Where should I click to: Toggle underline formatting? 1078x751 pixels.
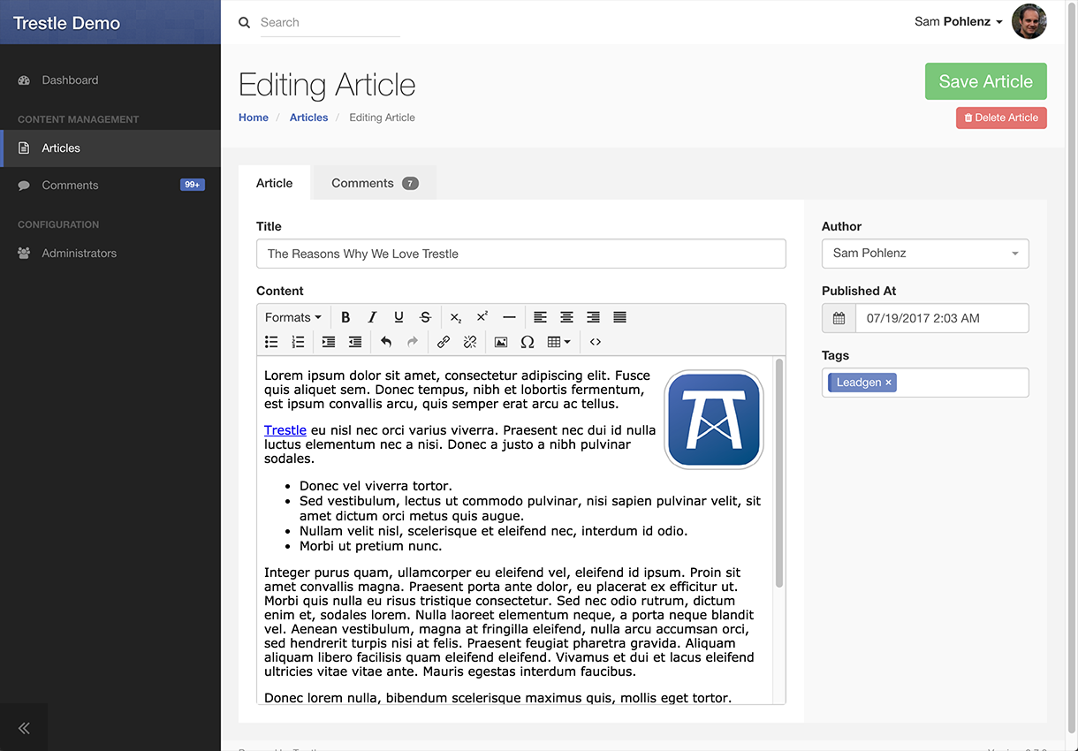click(399, 317)
